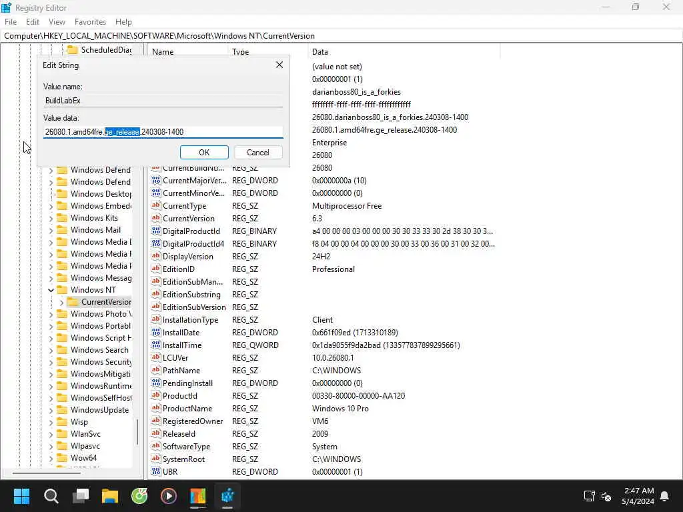
Task: Expand the WindowsUpdate tree node
Action: 51,410
